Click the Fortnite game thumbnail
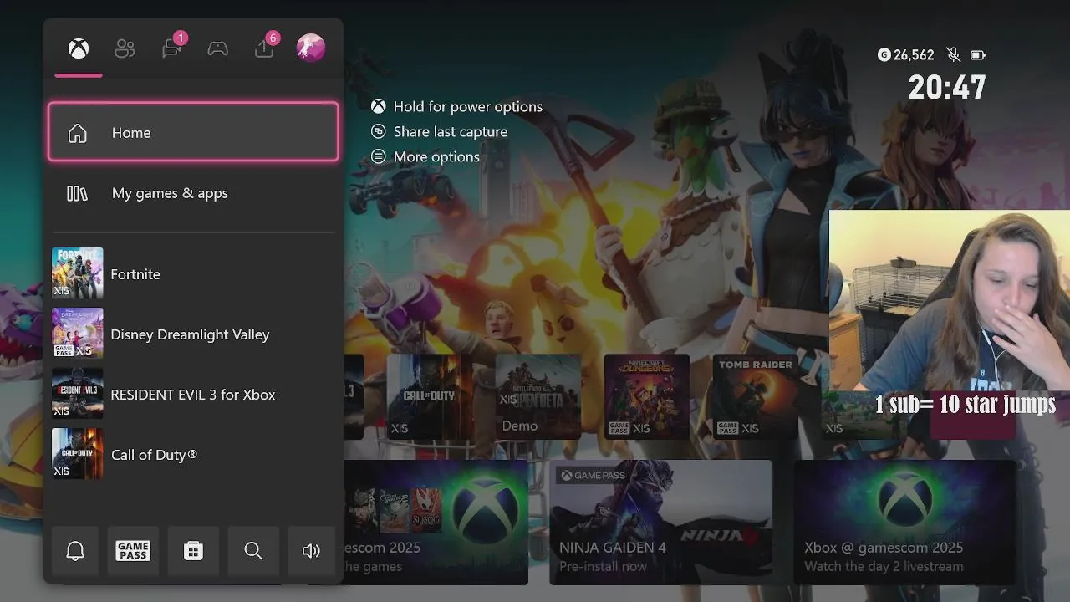The height and width of the screenshot is (602, 1070). (78, 273)
